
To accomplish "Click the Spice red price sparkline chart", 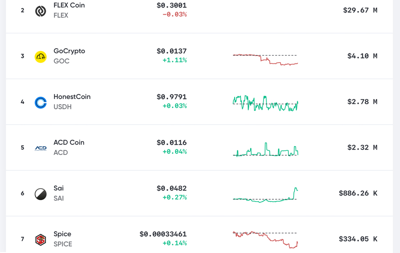I will pos(265,239).
